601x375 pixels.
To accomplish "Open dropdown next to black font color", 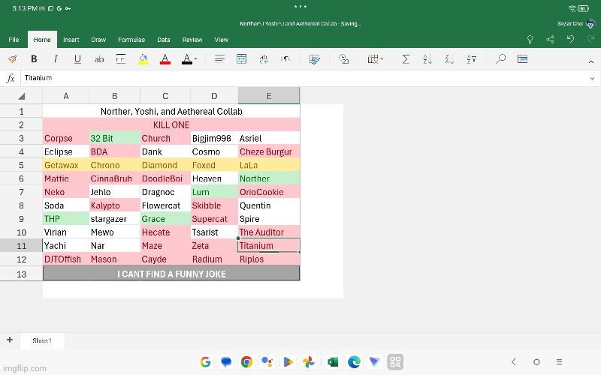I will [x=195, y=59].
